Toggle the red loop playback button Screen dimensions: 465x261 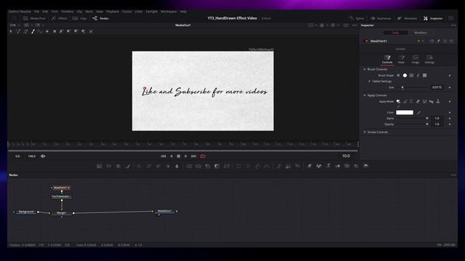[203, 157]
